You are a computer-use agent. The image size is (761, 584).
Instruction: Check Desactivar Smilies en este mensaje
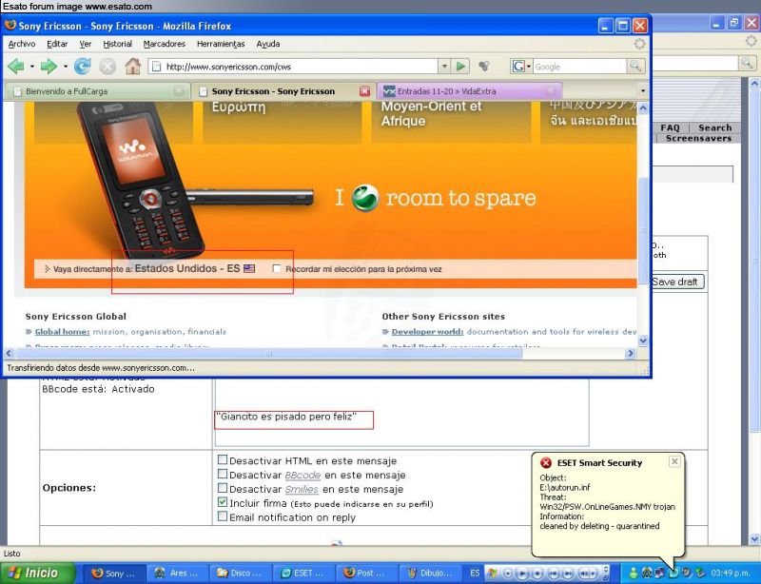(x=223, y=487)
